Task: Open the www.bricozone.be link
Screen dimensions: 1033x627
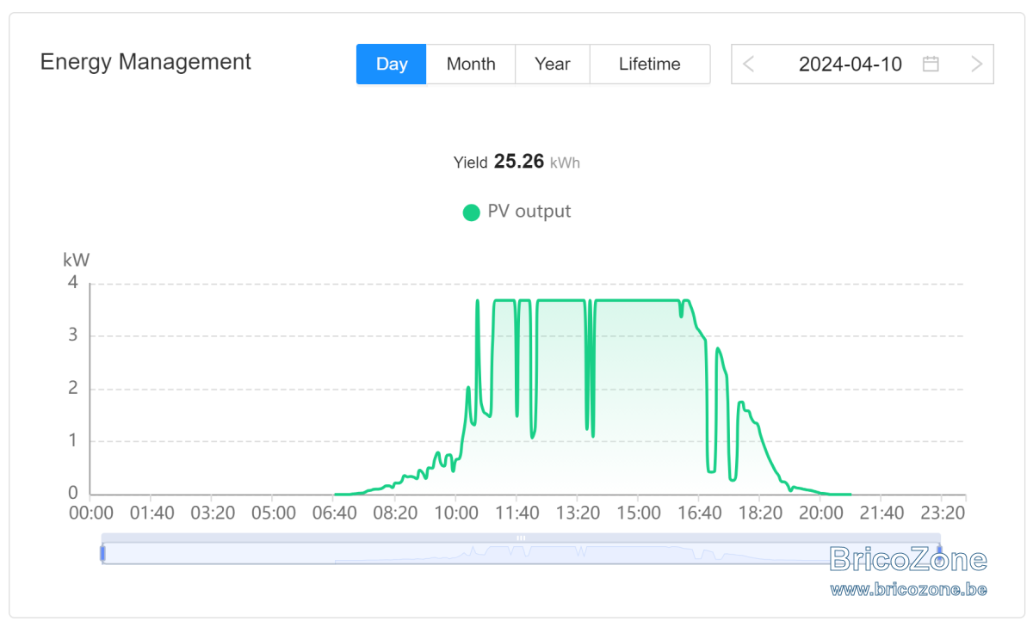Action: [908, 590]
